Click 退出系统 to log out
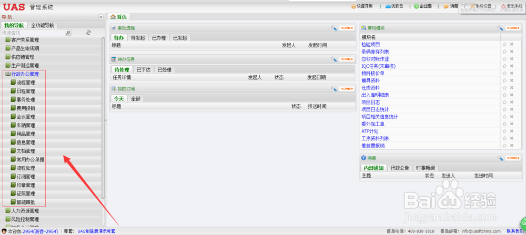 pyautogui.click(x=512, y=6)
